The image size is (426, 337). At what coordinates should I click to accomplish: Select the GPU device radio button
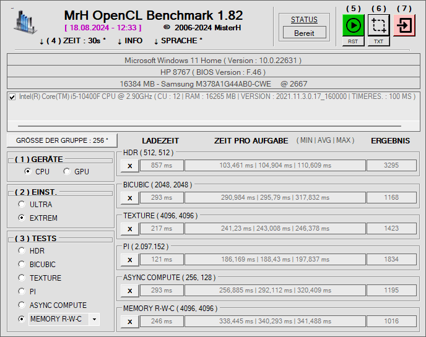point(67,171)
